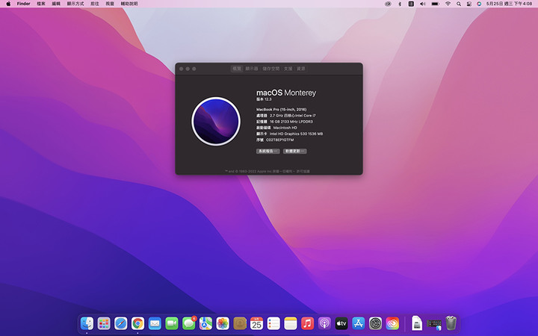Open FaceTime from the Dock

click(x=172, y=323)
